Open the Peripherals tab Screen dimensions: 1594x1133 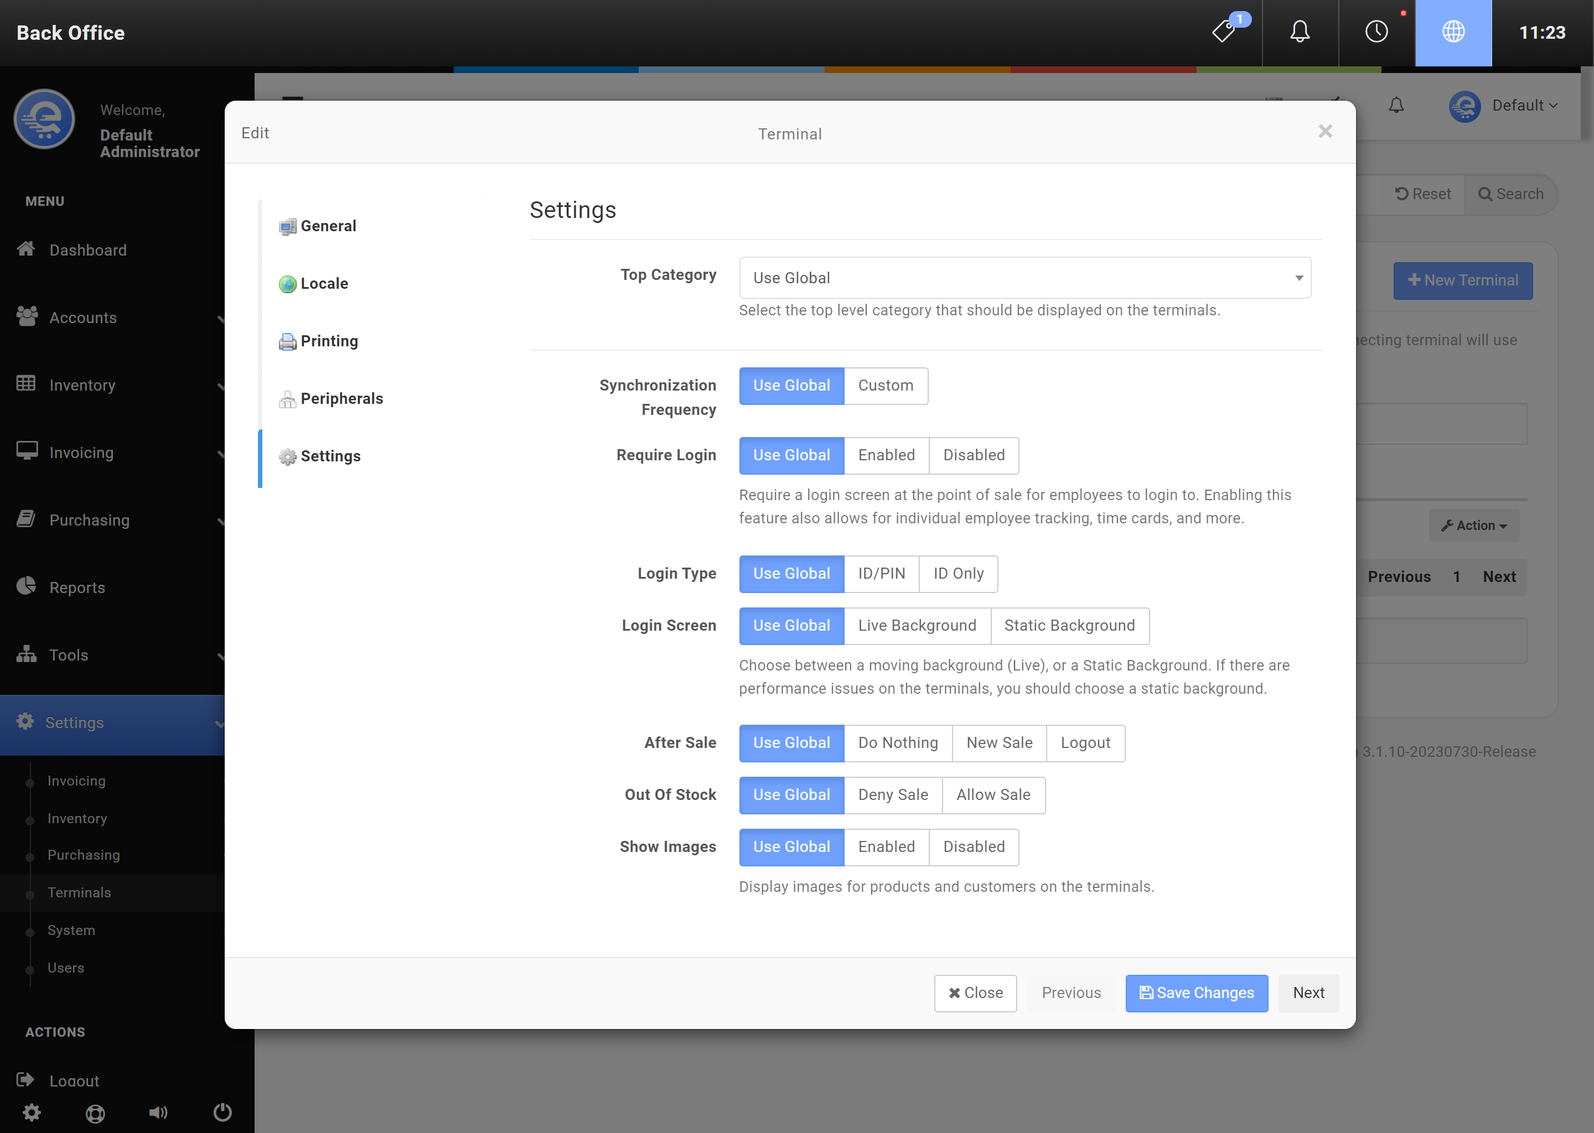point(341,398)
